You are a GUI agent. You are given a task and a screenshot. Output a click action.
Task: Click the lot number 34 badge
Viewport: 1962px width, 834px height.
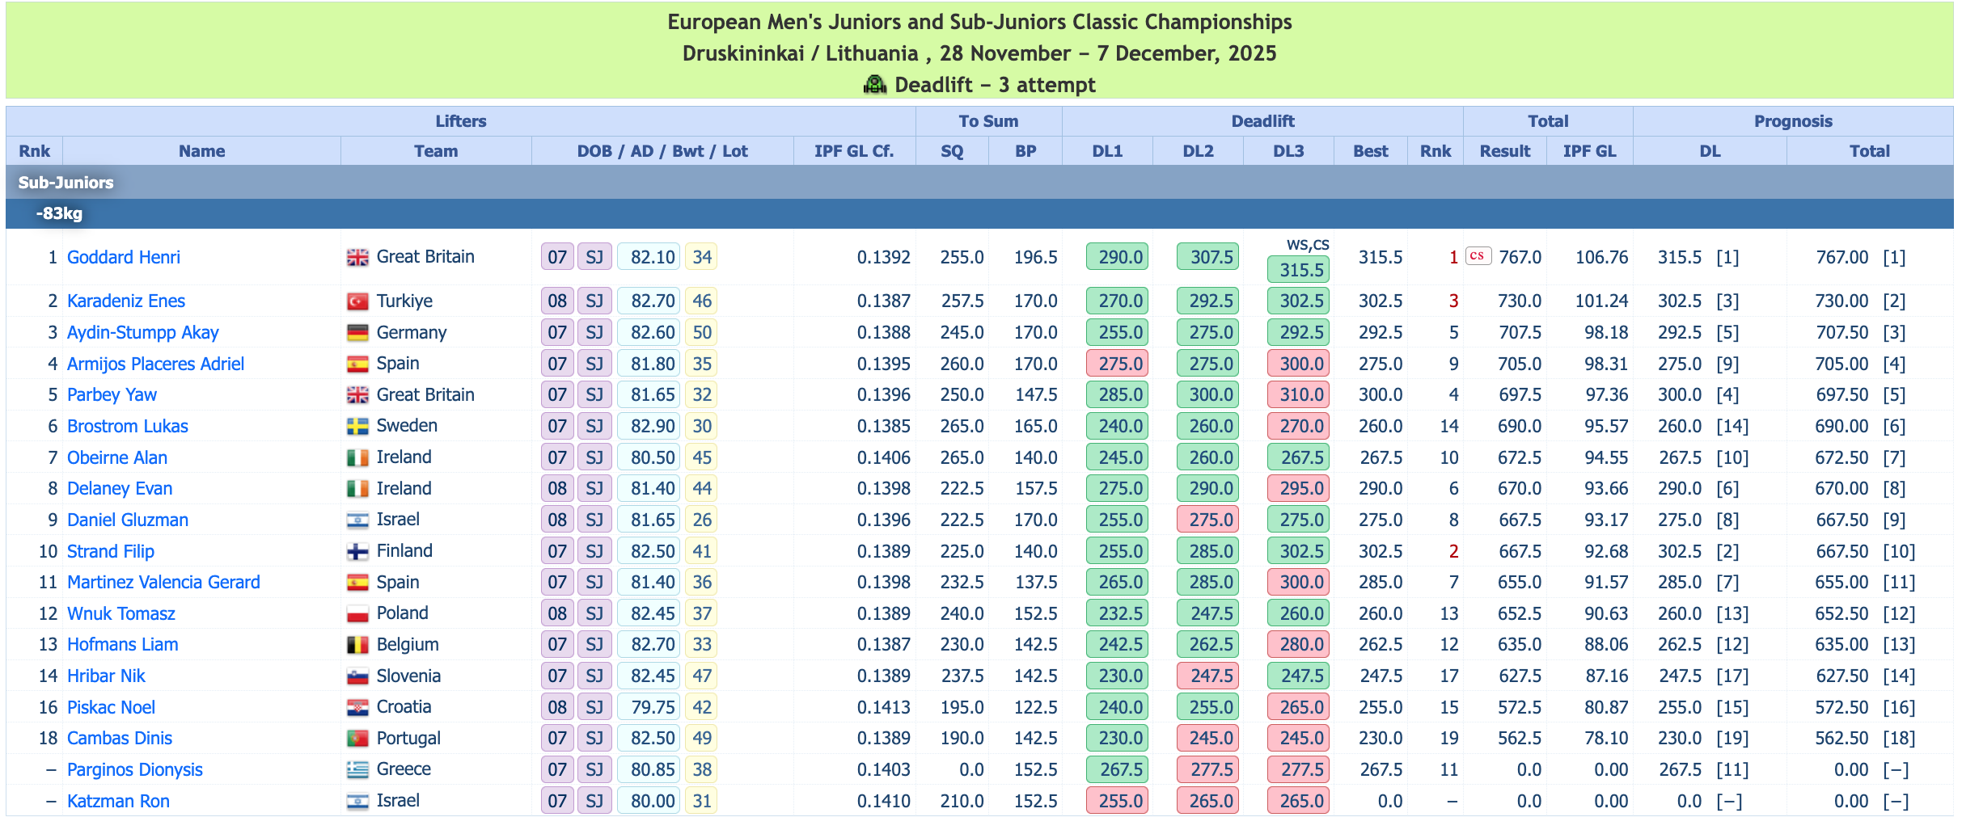(701, 258)
